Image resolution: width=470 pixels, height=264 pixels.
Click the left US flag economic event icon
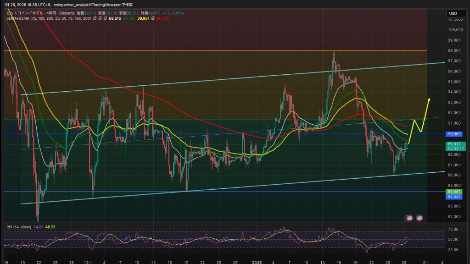[x=409, y=218]
